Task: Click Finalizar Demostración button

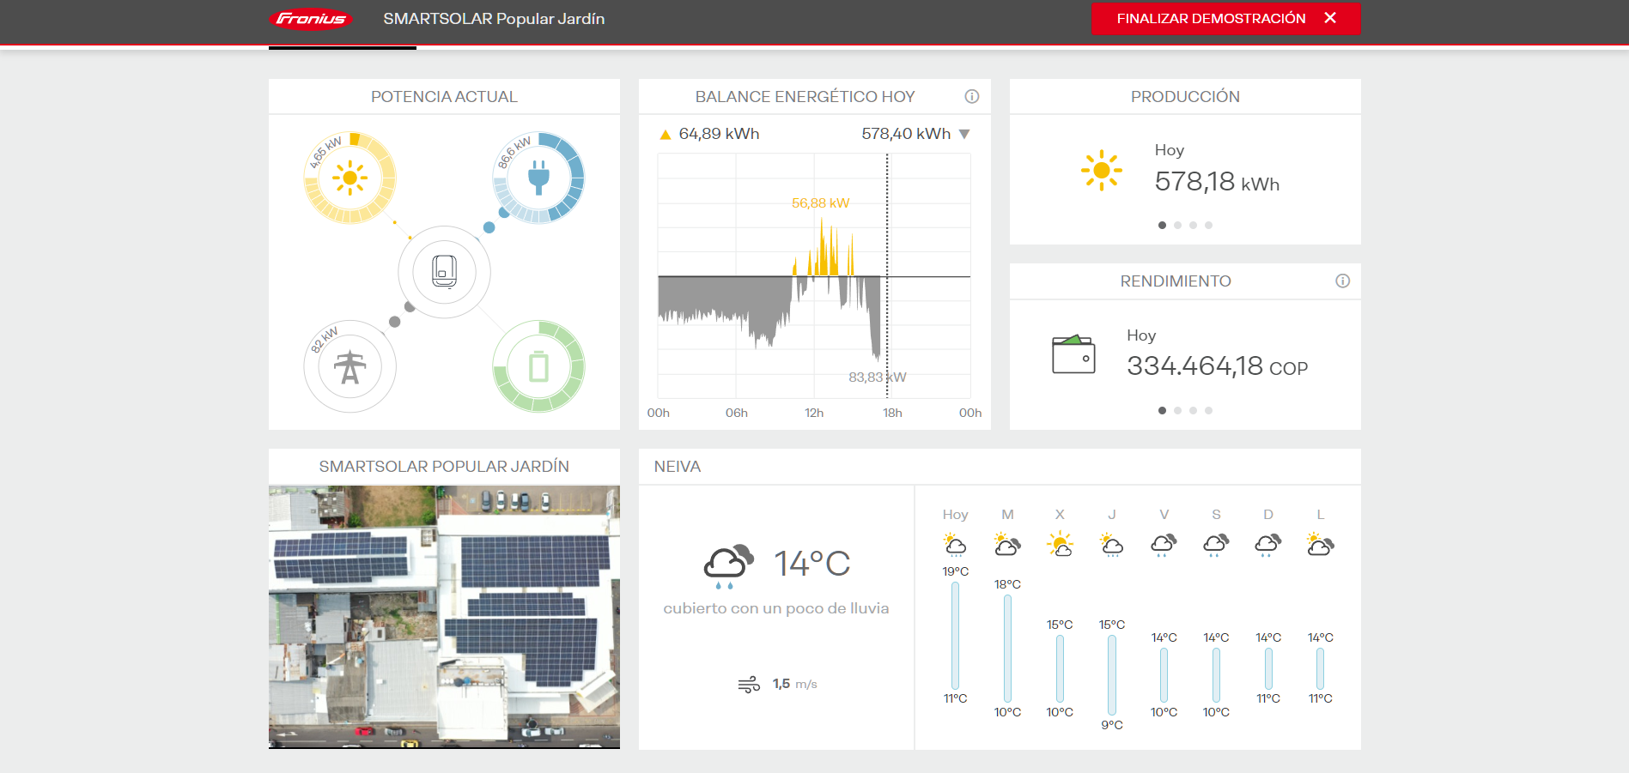Action: tap(1211, 19)
